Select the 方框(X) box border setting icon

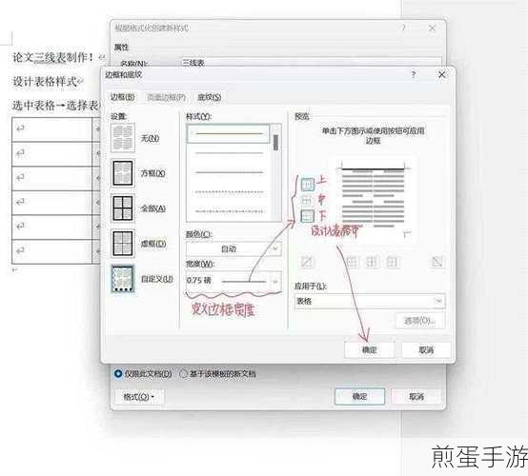[x=123, y=173]
